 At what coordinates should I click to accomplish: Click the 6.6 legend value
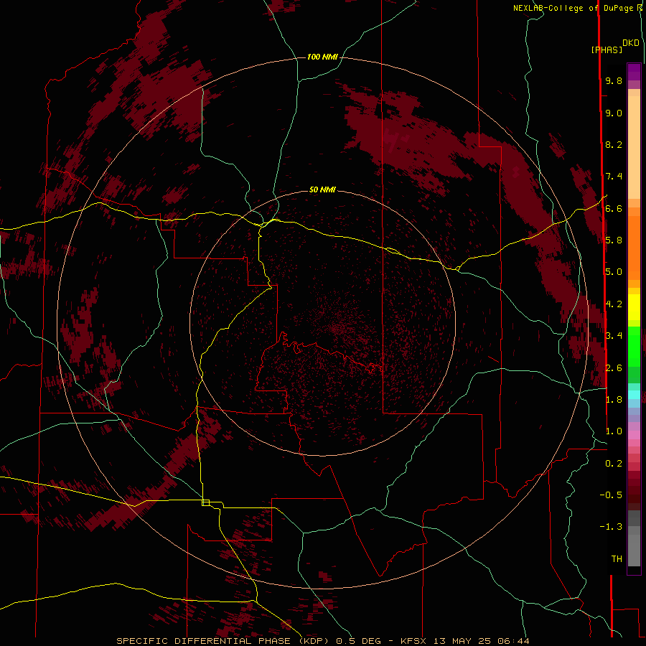[614, 208]
